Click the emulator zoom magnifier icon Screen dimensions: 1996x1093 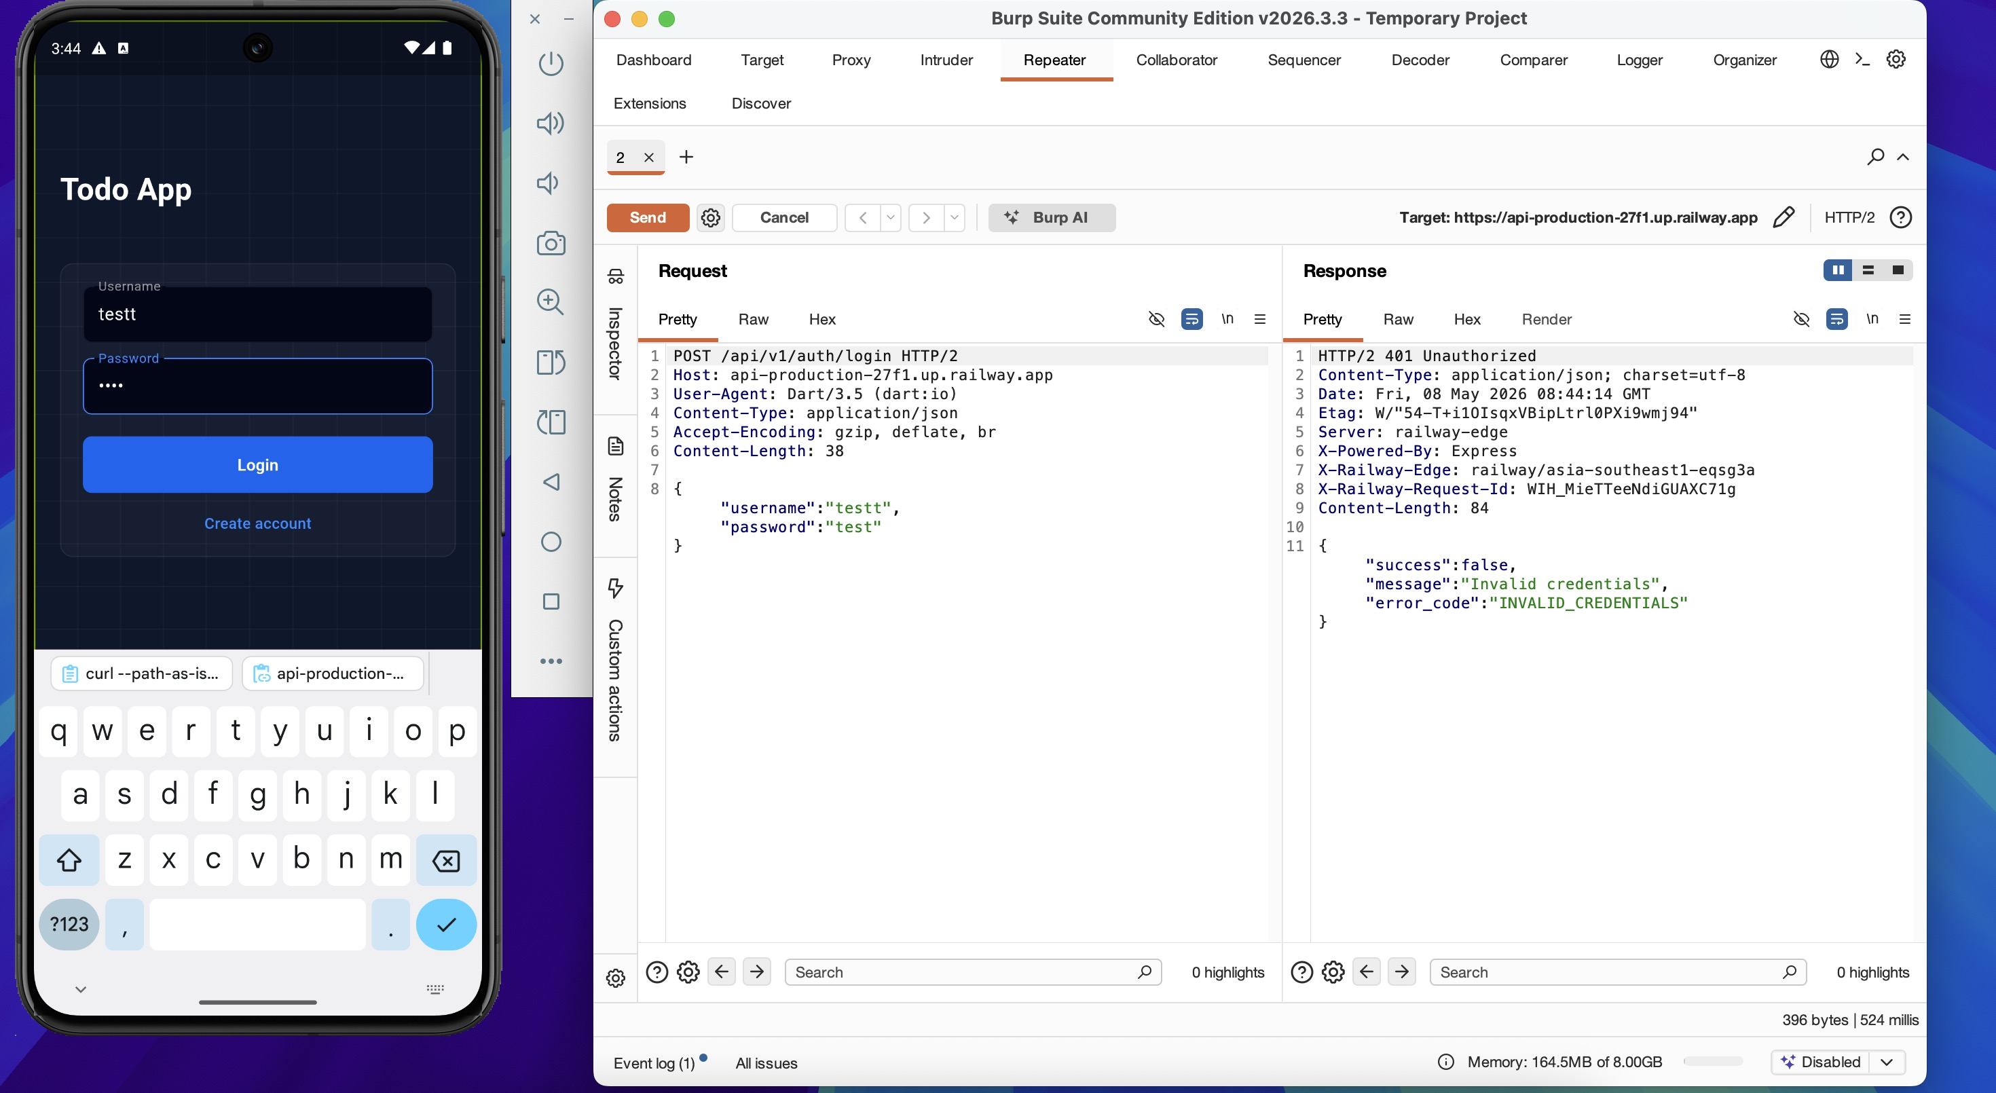pos(551,302)
